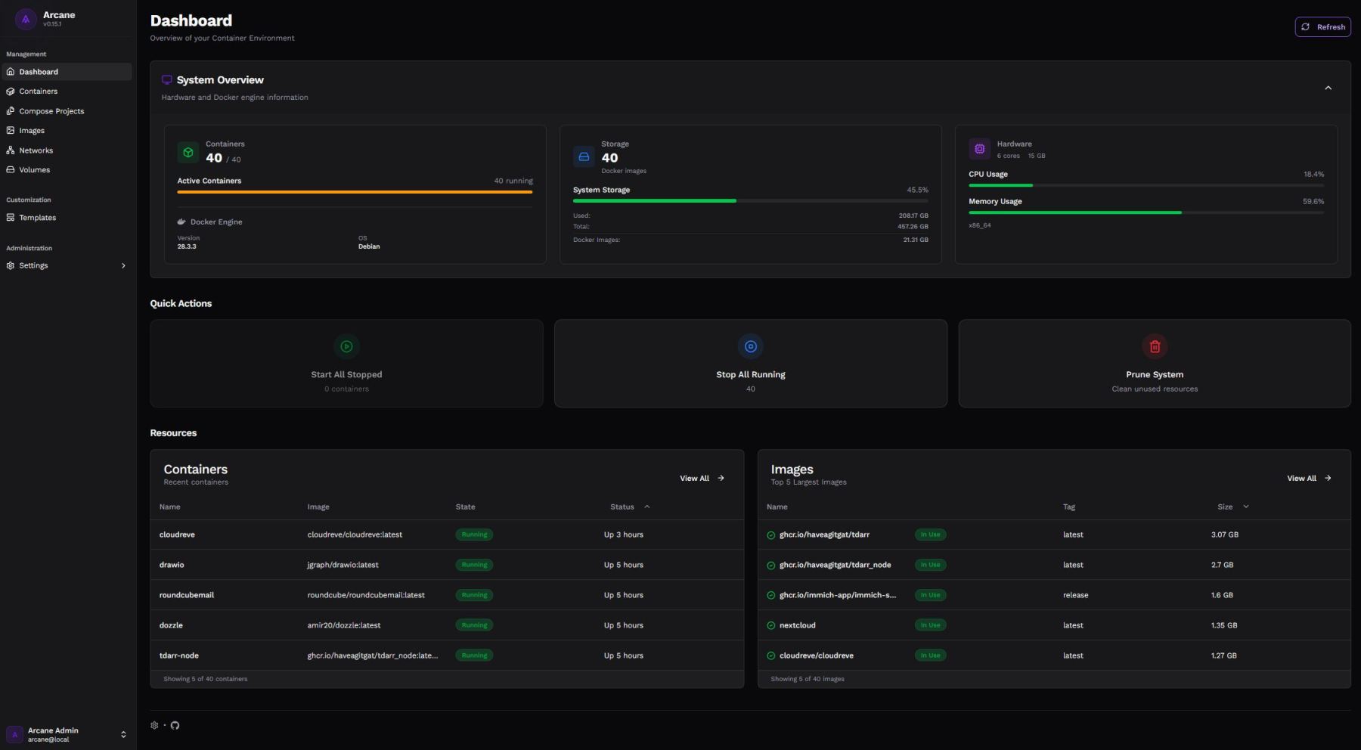Click the System Storage progress bar
Image resolution: width=1361 pixels, height=750 pixels.
(750, 201)
